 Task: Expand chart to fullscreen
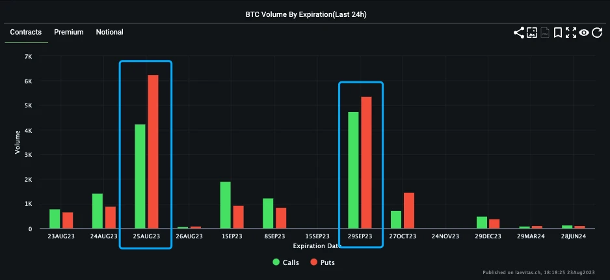(571, 33)
